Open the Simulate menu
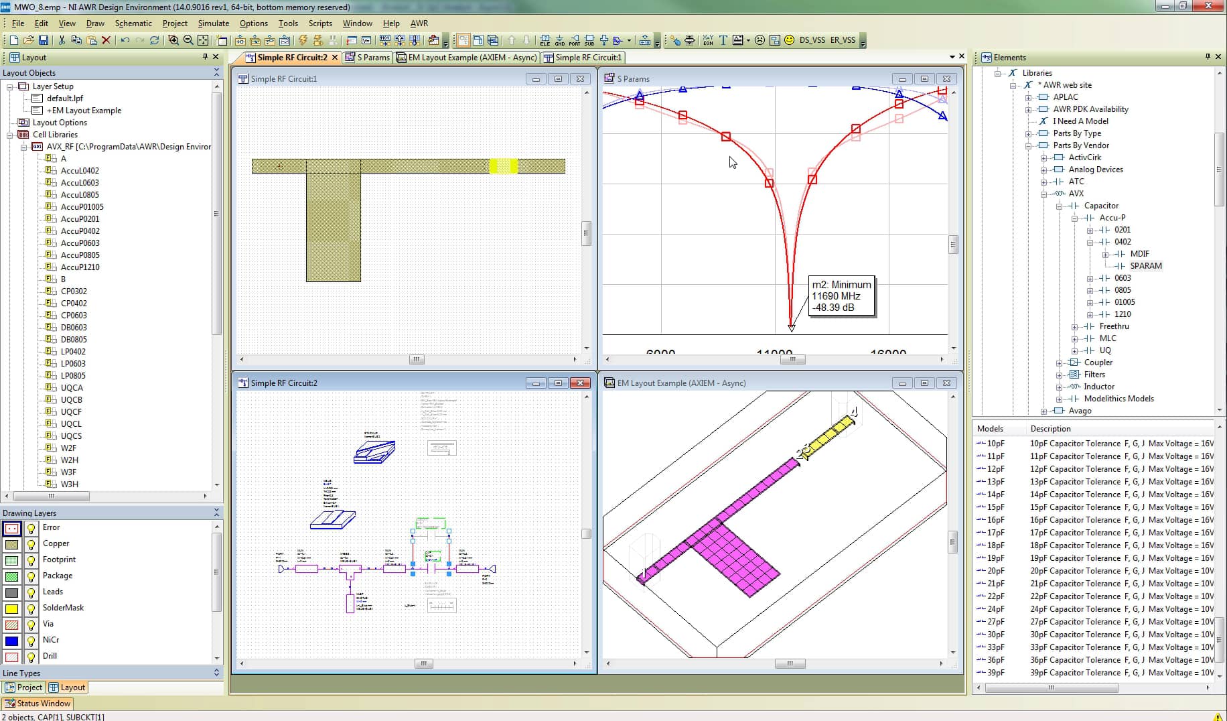 click(213, 23)
